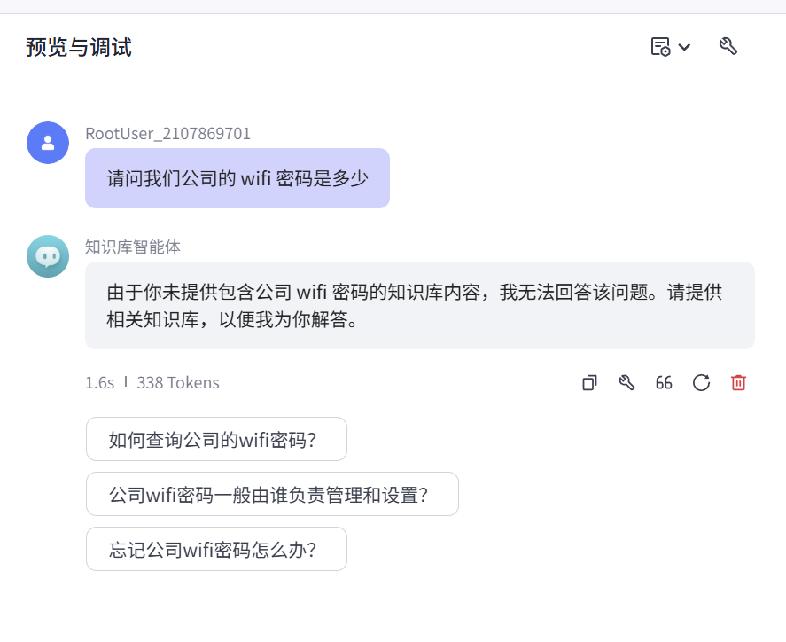This screenshot has width=786, height=642.
Task: Click the 预览与调试 panel title
Action: pos(77,49)
